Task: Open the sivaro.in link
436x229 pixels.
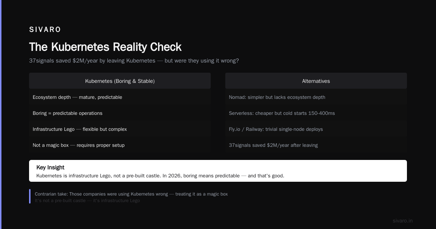Action: 403,221
